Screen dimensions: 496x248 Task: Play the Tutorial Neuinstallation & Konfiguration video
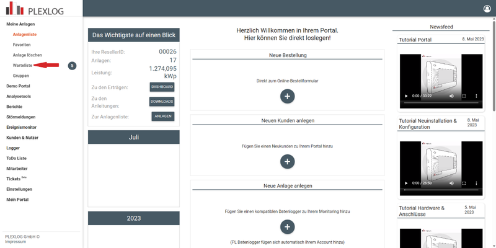[407, 183]
